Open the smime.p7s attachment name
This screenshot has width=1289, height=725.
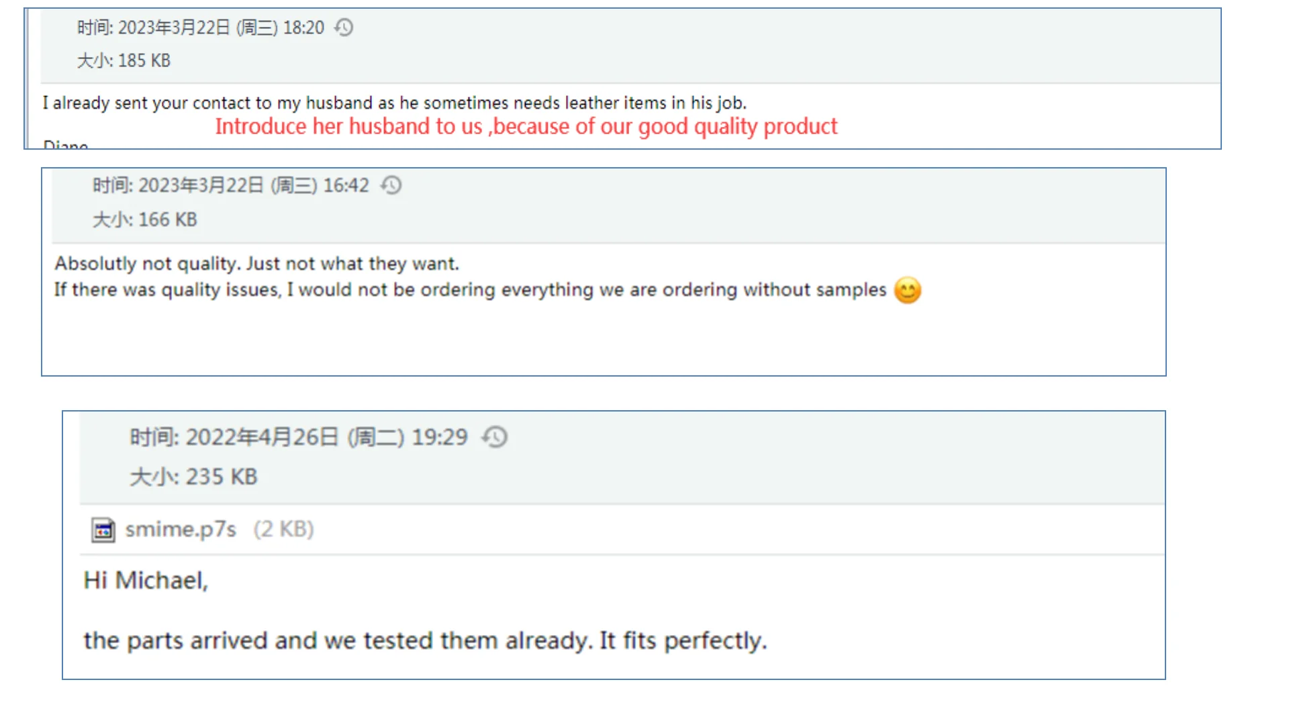point(181,530)
